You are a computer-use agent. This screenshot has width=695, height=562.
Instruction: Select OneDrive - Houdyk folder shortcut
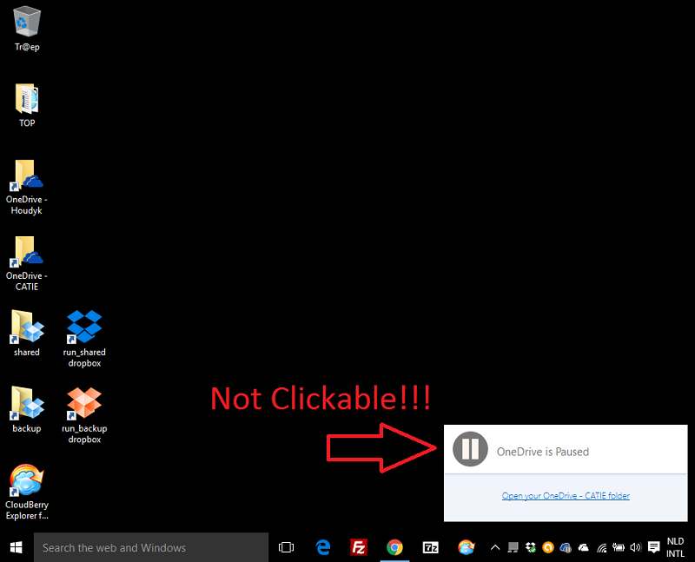[x=27, y=177]
